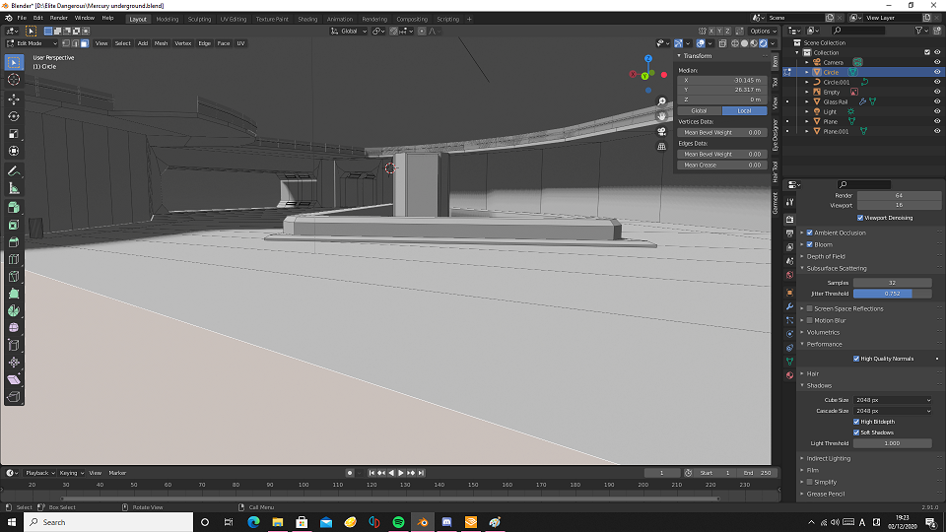Select the Poly Build tool
Image resolution: width=946 pixels, height=532 pixels.
click(14, 294)
